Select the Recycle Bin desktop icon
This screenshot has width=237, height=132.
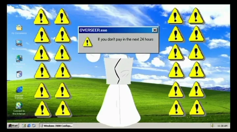(x=19, y=74)
